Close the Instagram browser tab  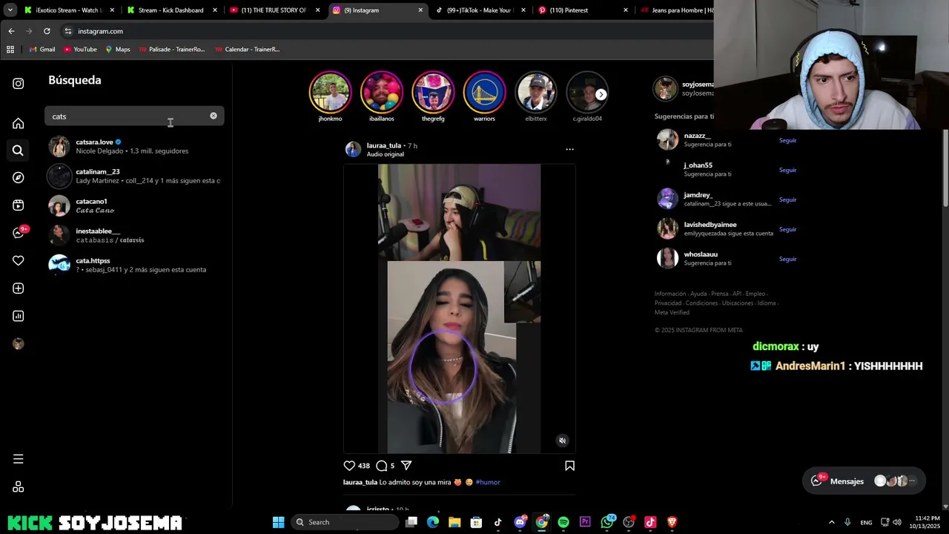(x=420, y=10)
